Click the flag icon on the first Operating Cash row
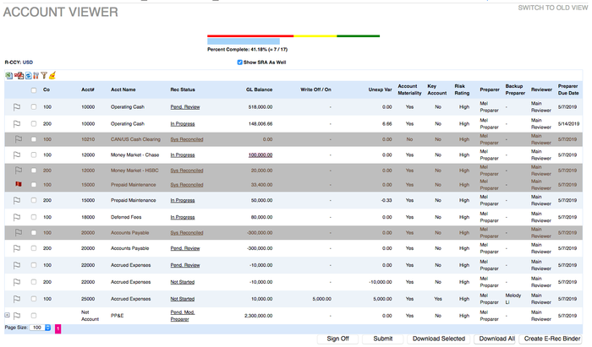The width and height of the screenshot is (592, 347). coord(17,107)
